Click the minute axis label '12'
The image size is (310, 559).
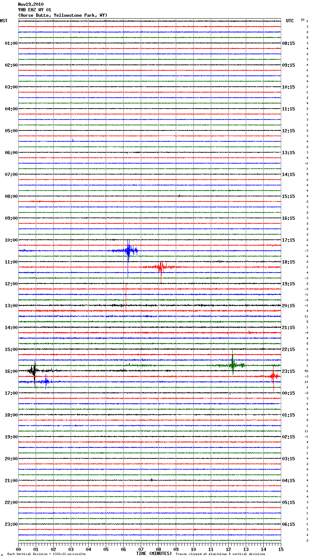click(228, 549)
